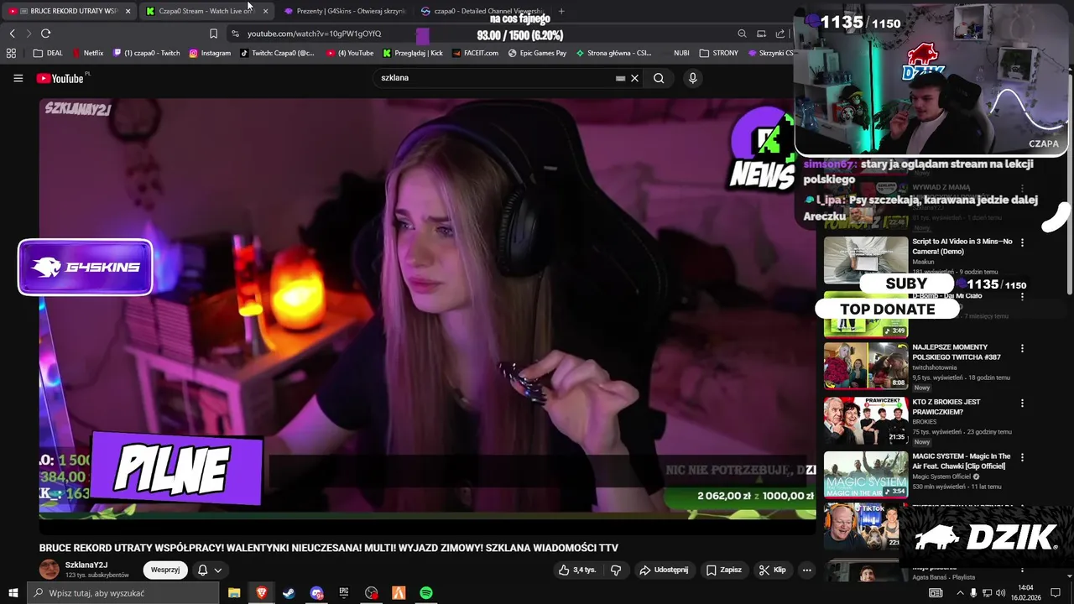This screenshot has height=604, width=1074.
Task: Open the Epic Games Pay bookmark
Action: (x=537, y=53)
